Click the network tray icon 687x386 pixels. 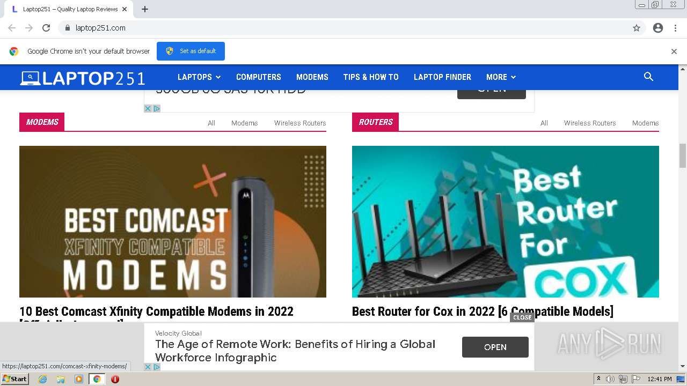point(623,379)
